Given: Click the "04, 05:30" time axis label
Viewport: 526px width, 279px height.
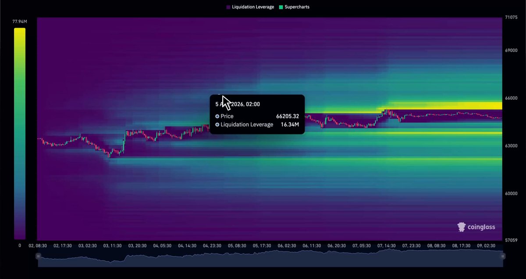Looking at the screenshot, I should point(163,246).
